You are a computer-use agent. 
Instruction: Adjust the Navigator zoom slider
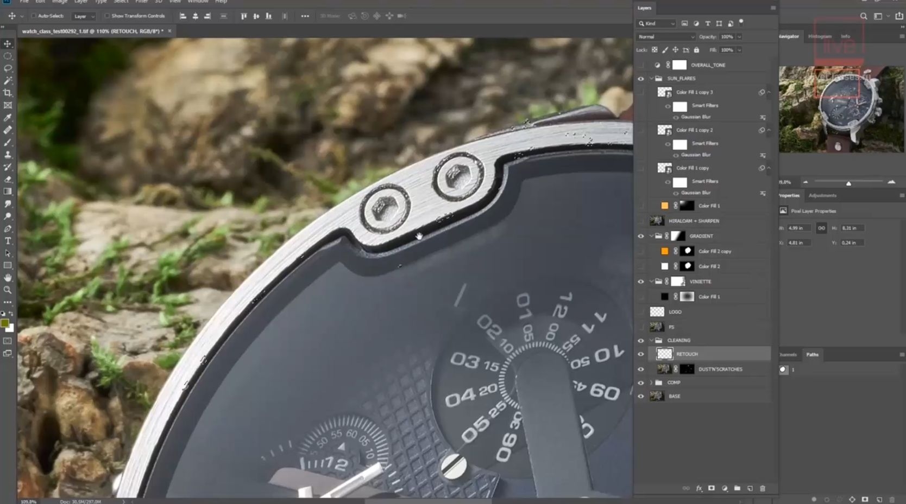848,182
